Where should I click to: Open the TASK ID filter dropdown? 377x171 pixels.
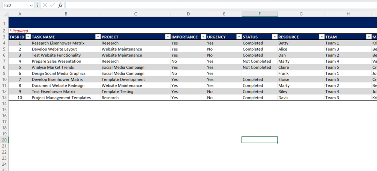pyautogui.click(x=28, y=37)
